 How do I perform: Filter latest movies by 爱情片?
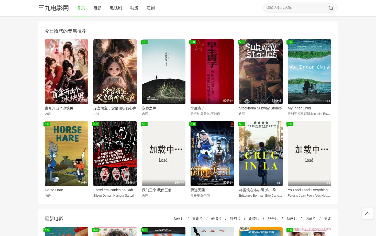[216, 219]
